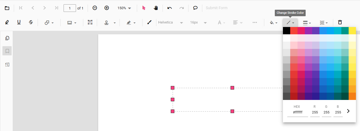Pick the black color swatch
Viewport: 360px width, 131px height.
pos(286,31)
